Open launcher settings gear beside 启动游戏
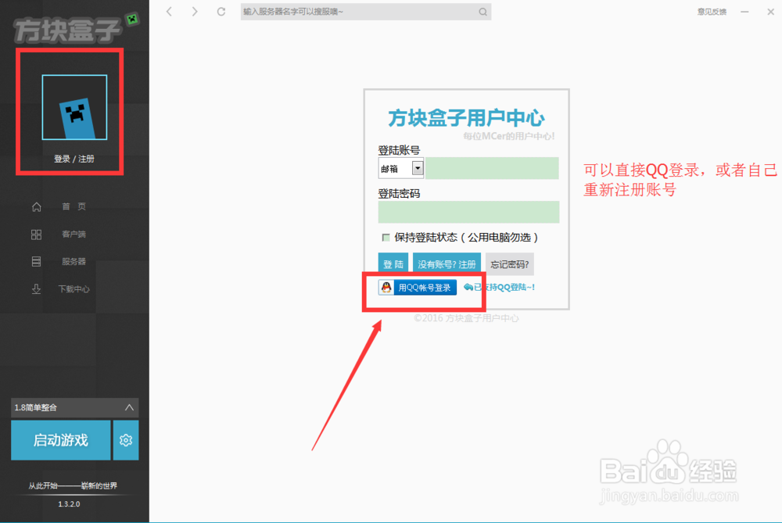Image resolution: width=782 pixels, height=523 pixels. (x=125, y=440)
